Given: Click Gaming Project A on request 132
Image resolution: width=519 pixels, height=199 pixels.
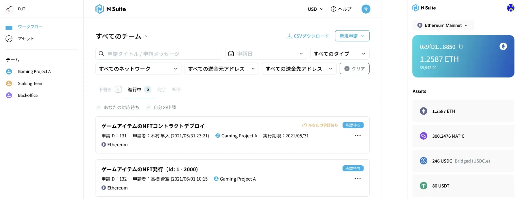Looking at the screenshot, I should pos(235,179).
